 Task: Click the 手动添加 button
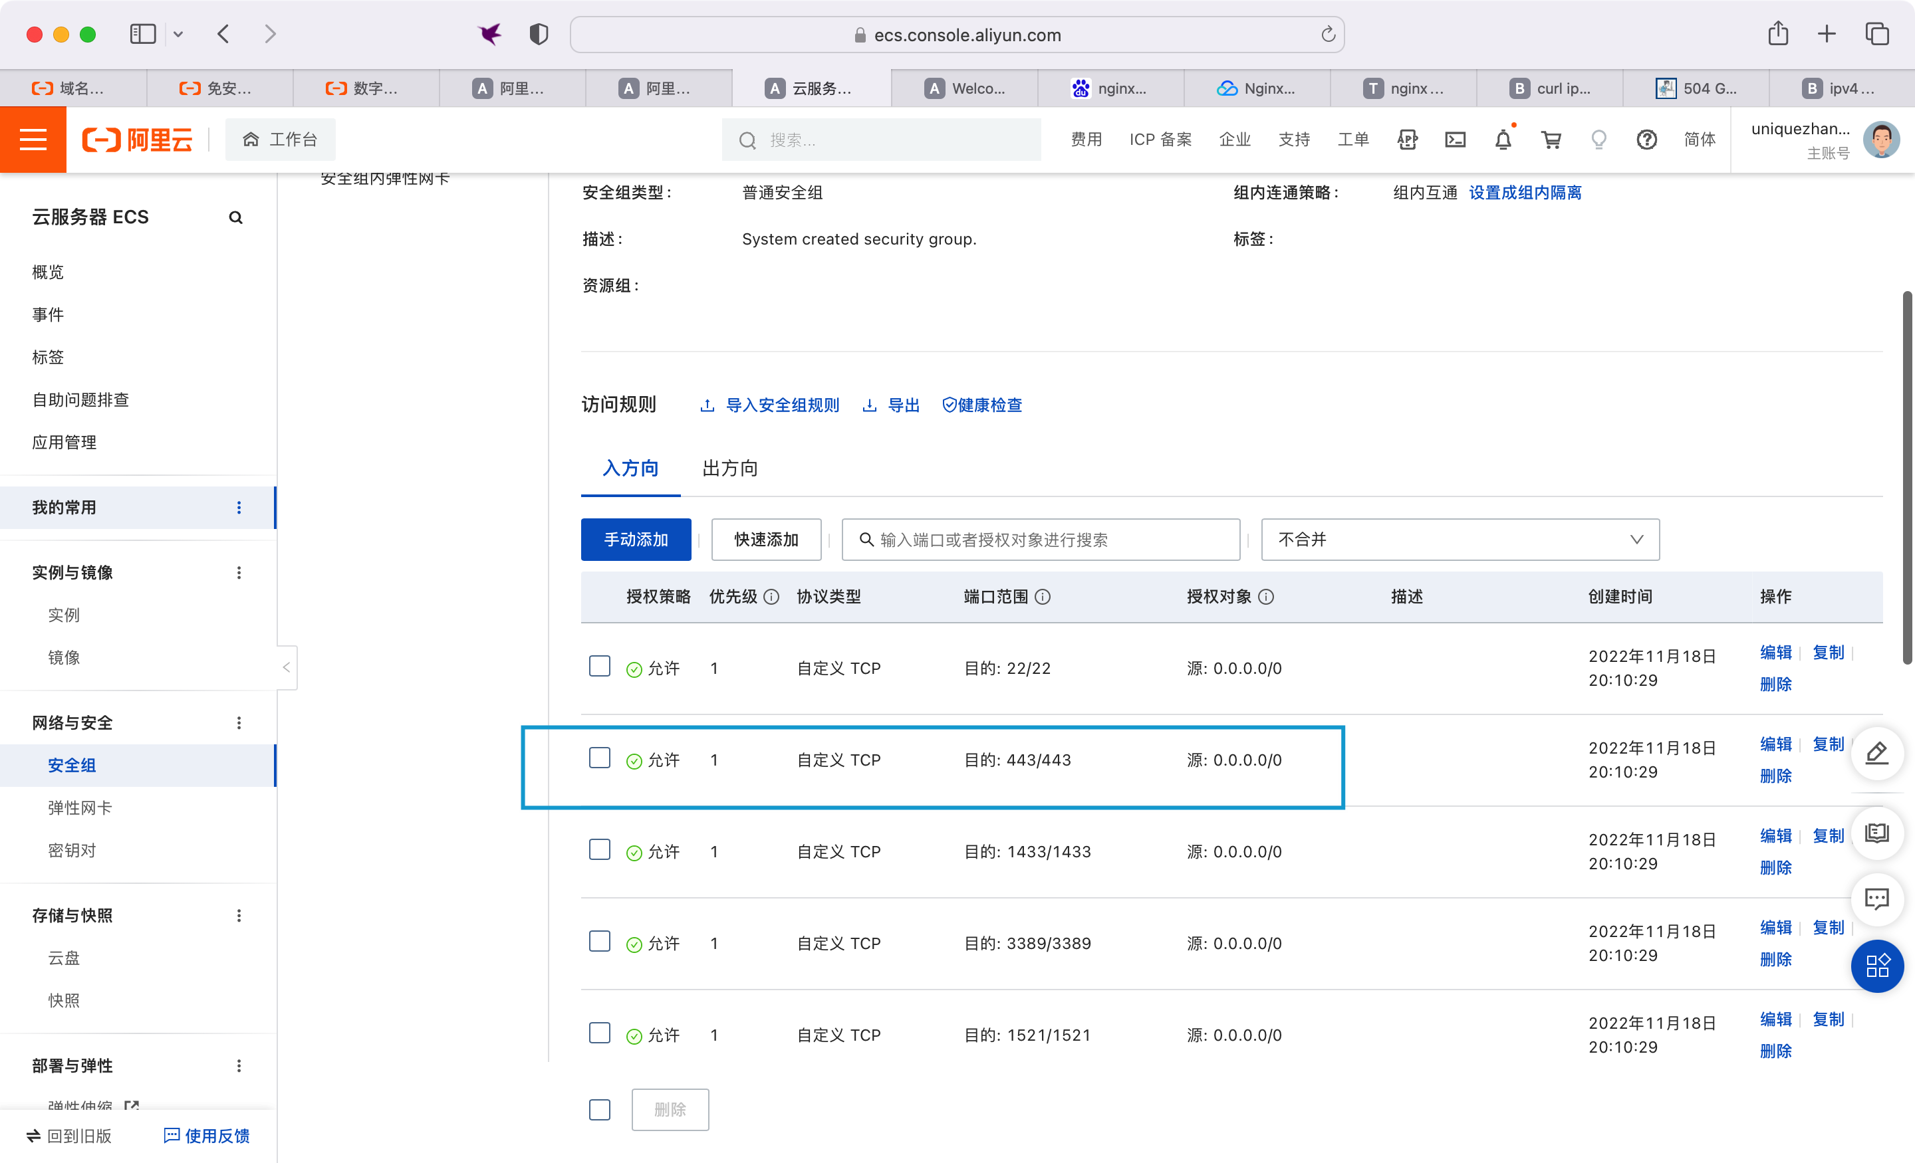click(x=636, y=539)
